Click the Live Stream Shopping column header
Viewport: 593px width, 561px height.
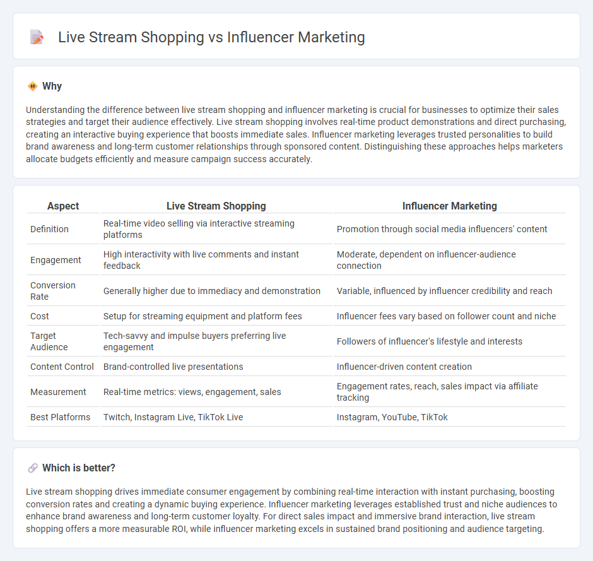(216, 206)
